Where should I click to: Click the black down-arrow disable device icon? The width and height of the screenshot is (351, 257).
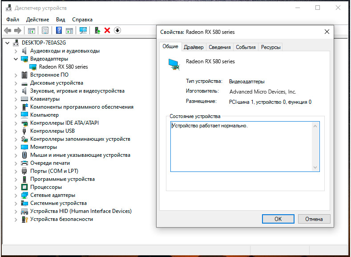click(x=117, y=30)
